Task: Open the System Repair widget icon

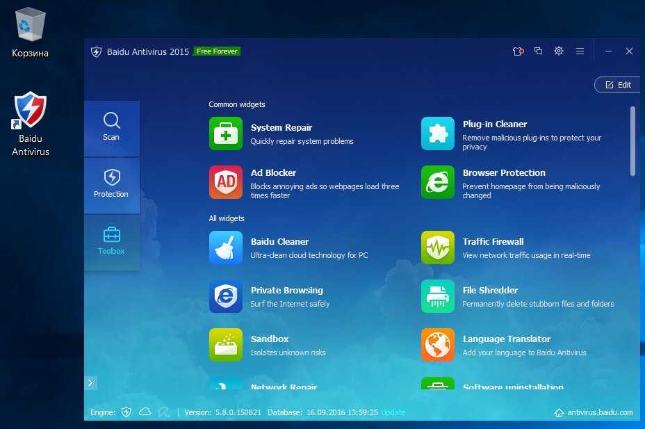Action: click(x=226, y=133)
